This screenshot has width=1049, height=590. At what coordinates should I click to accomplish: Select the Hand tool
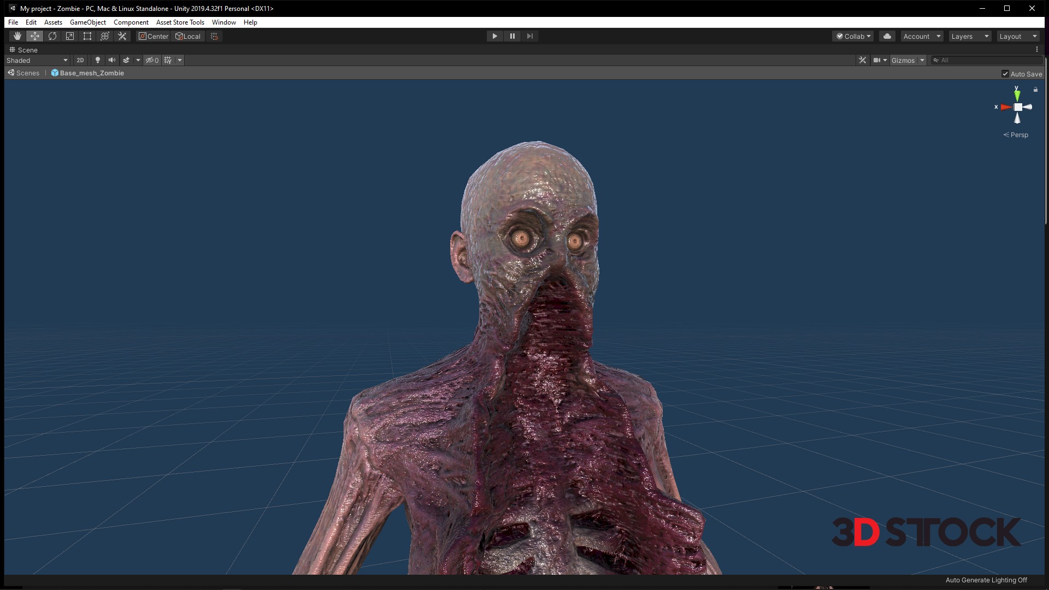click(x=17, y=36)
